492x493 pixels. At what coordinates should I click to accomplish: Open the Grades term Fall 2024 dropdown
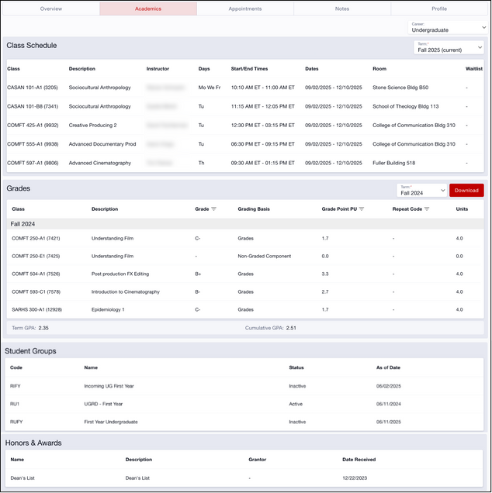pos(422,191)
